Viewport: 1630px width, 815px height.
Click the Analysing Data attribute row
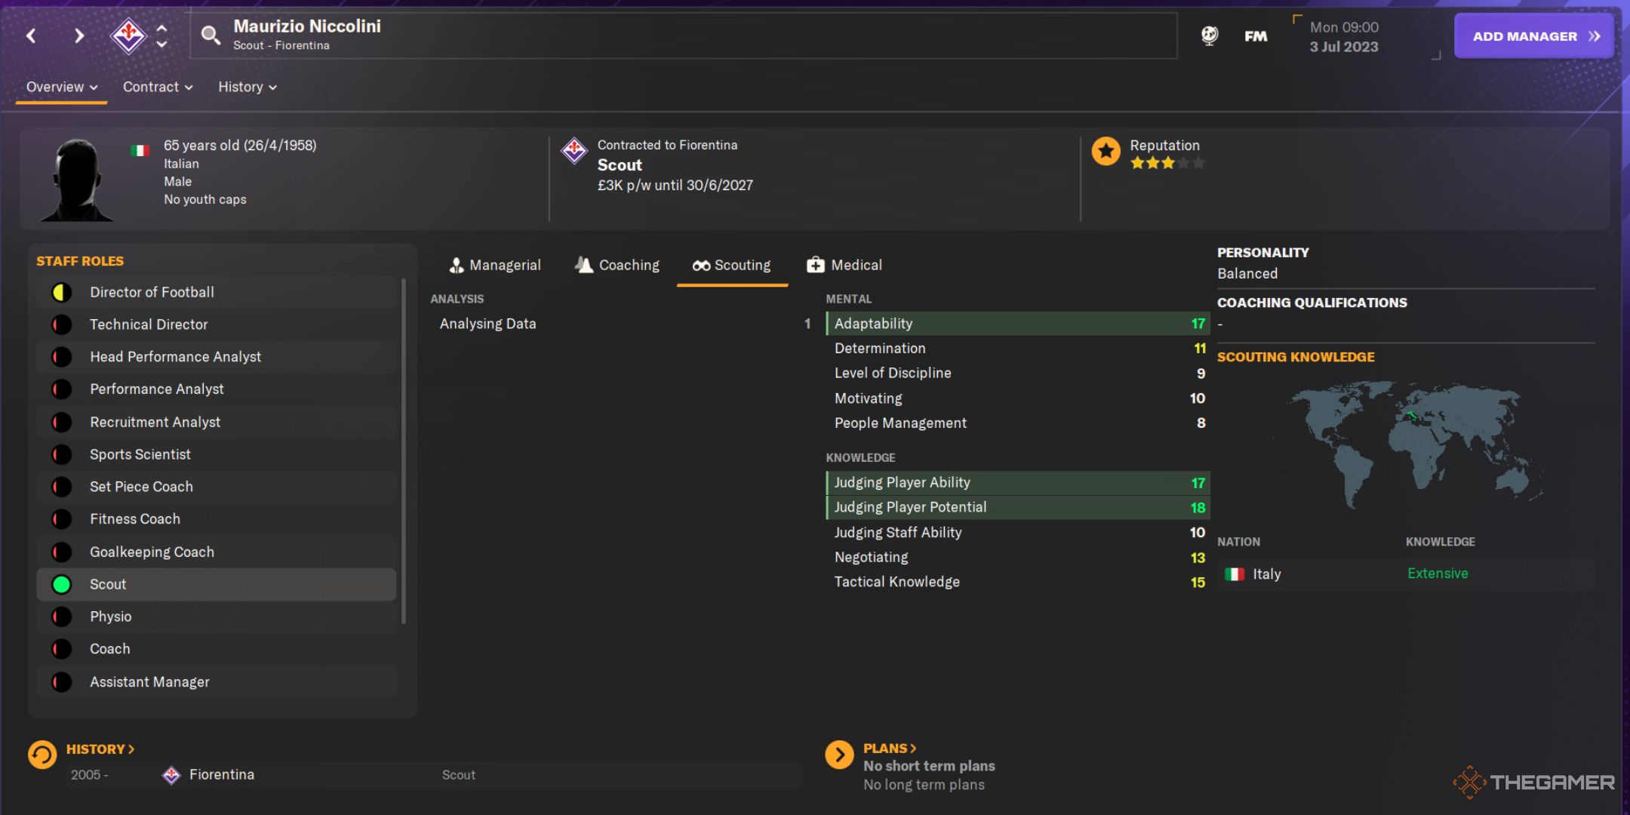625,324
